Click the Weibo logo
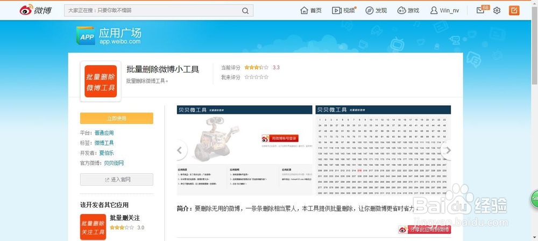 coord(36,10)
